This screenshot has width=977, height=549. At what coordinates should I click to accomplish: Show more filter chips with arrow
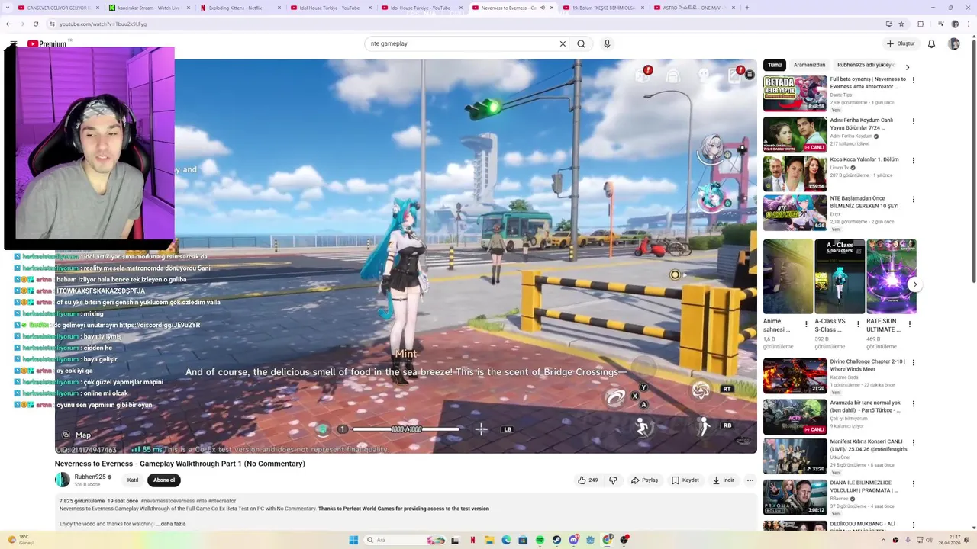pos(908,66)
